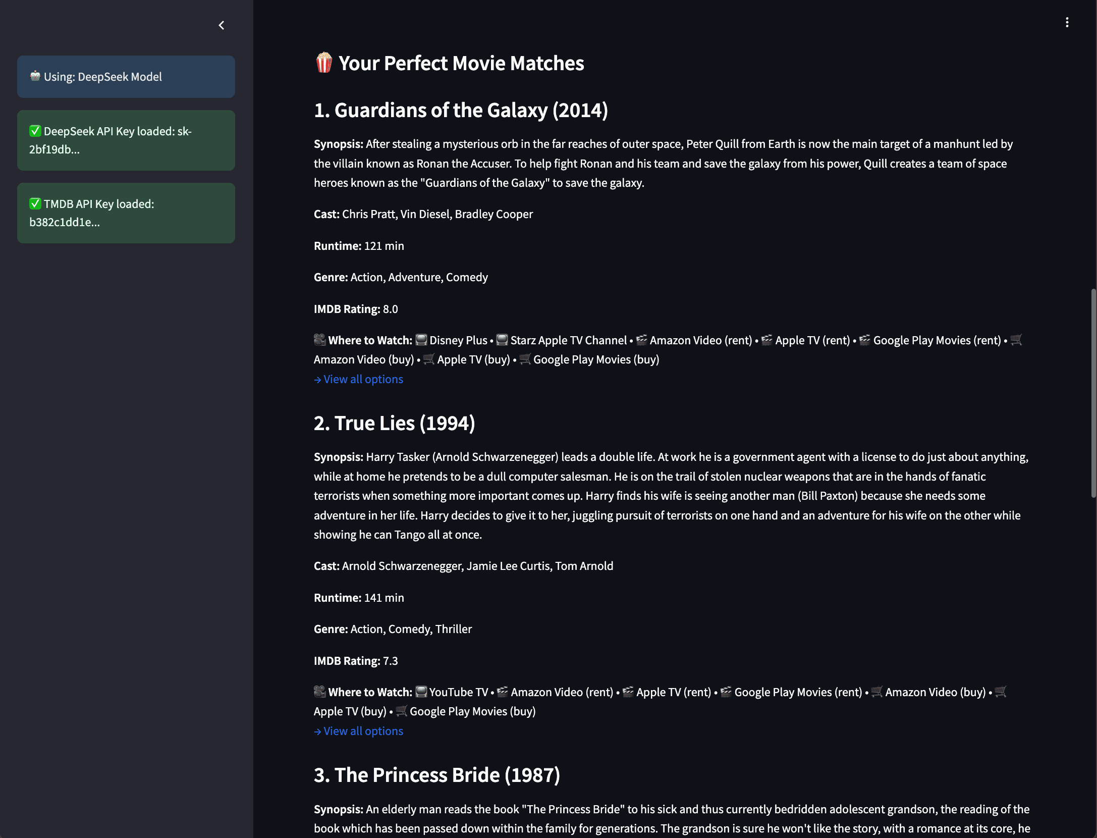The width and height of the screenshot is (1097, 838).
Task: Click the TV icon beside YouTube TV
Action: coord(421,692)
